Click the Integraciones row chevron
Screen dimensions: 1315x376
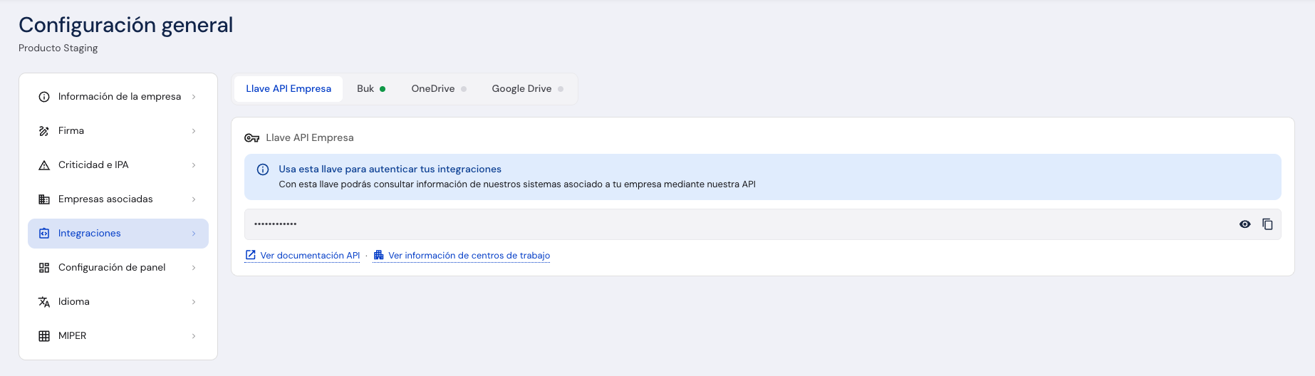(x=194, y=234)
